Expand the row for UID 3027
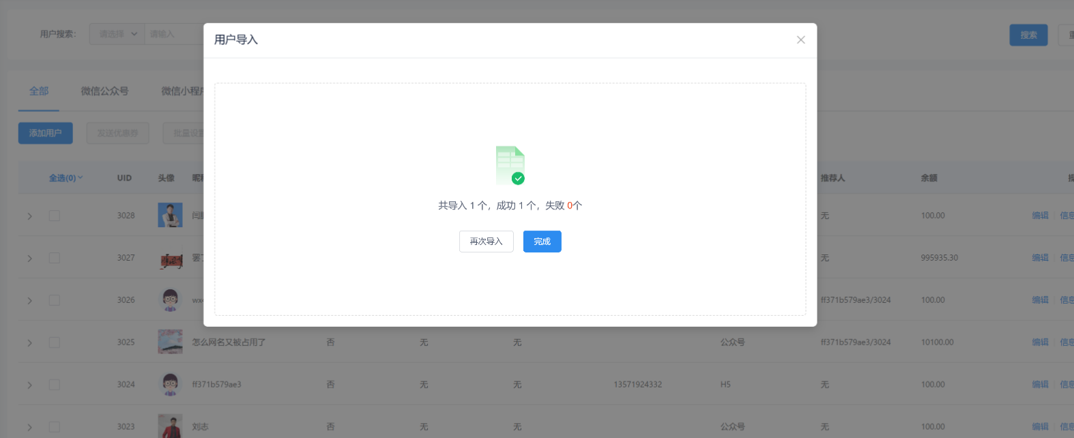 click(x=29, y=259)
